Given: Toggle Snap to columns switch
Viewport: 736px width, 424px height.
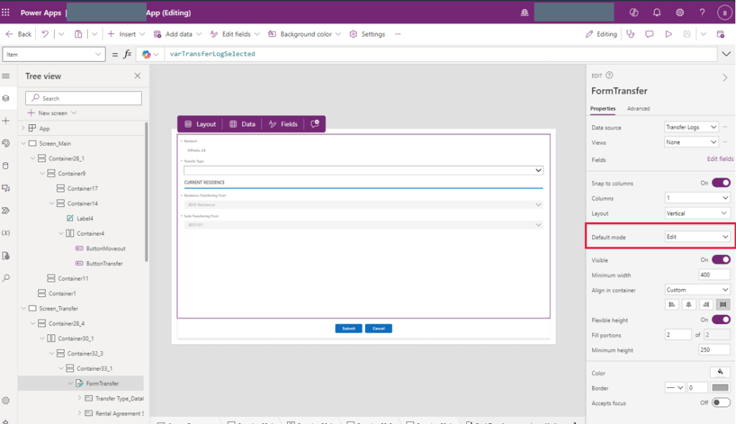Looking at the screenshot, I should [x=721, y=183].
